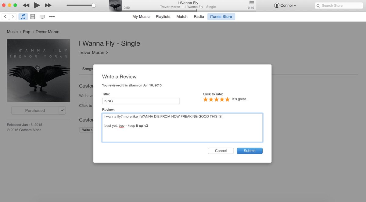The image size is (366, 202).
Task: Open the more libraries ellipsis menu
Action: point(52,17)
